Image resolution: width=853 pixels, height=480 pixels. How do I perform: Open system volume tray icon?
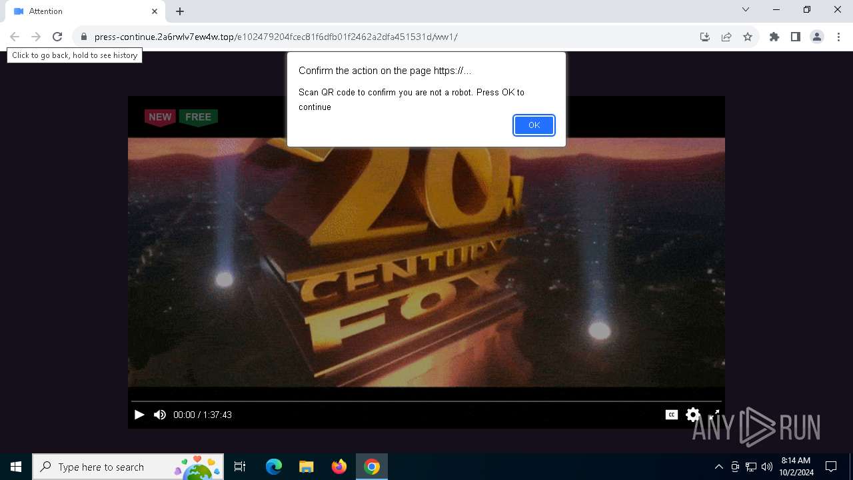[767, 467]
